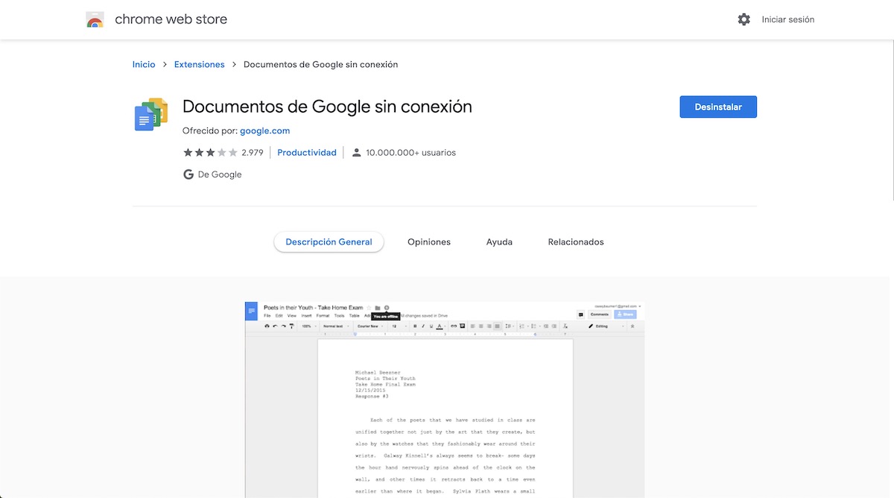The height and width of the screenshot is (498, 894).
Task: Show the 'Relacionados' tab
Action: click(x=576, y=242)
